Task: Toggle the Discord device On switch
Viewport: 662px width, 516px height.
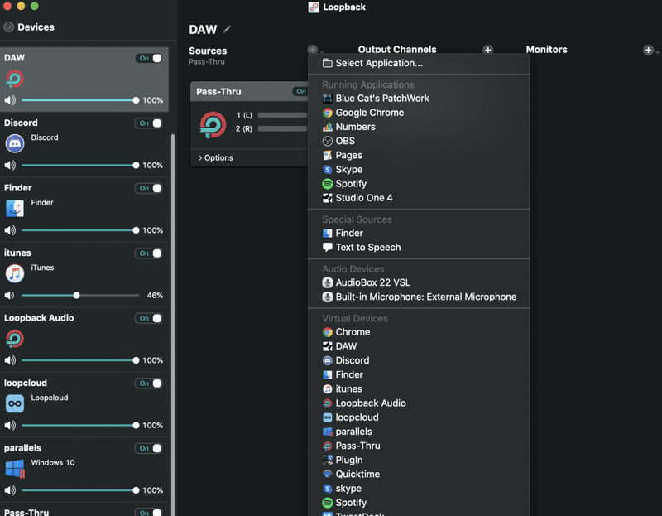Action: coord(149,123)
